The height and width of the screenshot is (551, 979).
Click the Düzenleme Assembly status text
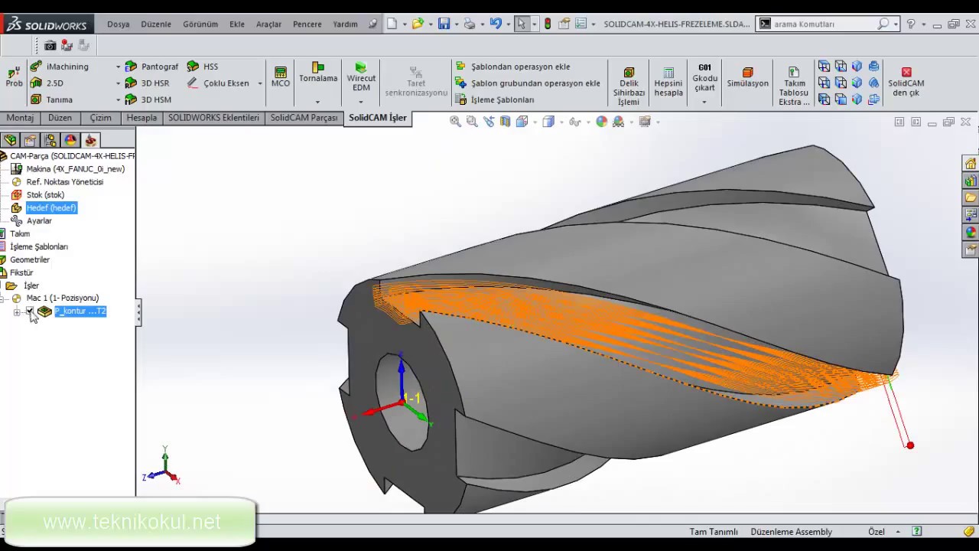(791, 532)
